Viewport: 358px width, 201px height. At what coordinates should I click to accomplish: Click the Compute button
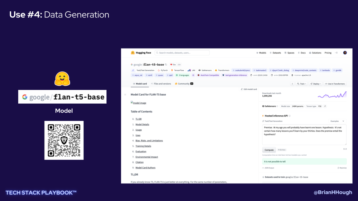(269, 150)
